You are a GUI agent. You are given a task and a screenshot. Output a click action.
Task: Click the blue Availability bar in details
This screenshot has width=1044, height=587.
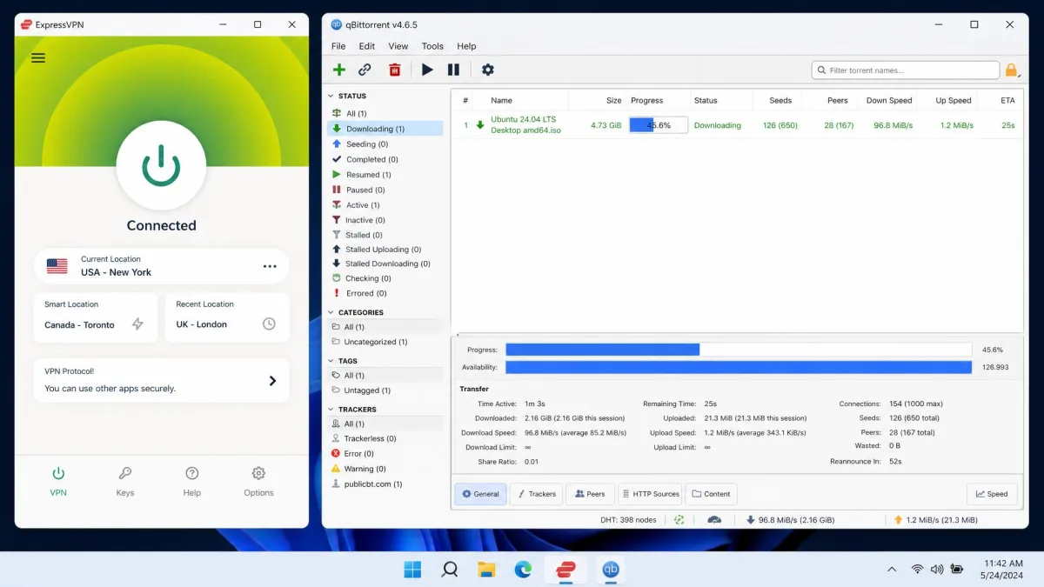coord(739,367)
